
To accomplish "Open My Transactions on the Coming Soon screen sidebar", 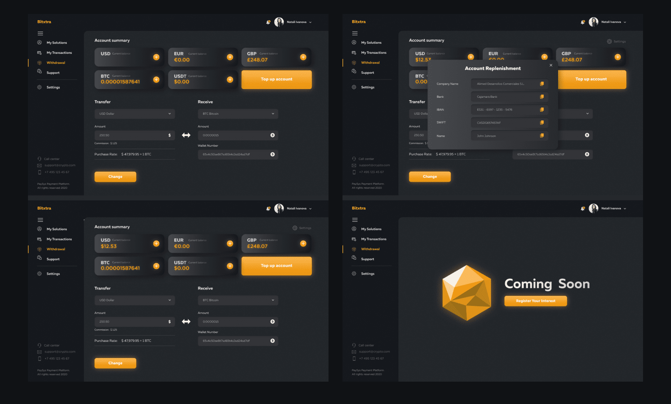I will click(x=373, y=239).
